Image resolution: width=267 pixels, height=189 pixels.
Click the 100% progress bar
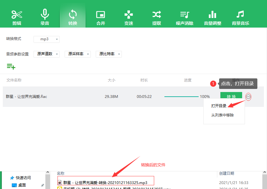(181, 97)
